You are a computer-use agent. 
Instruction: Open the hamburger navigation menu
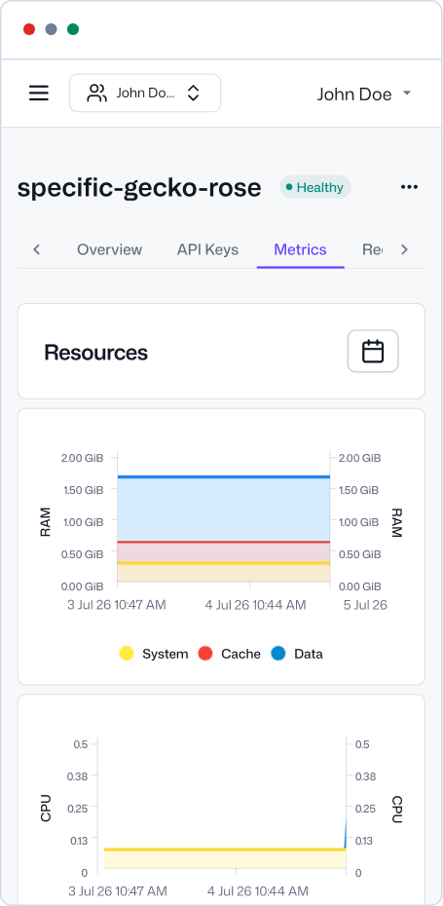point(39,93)
